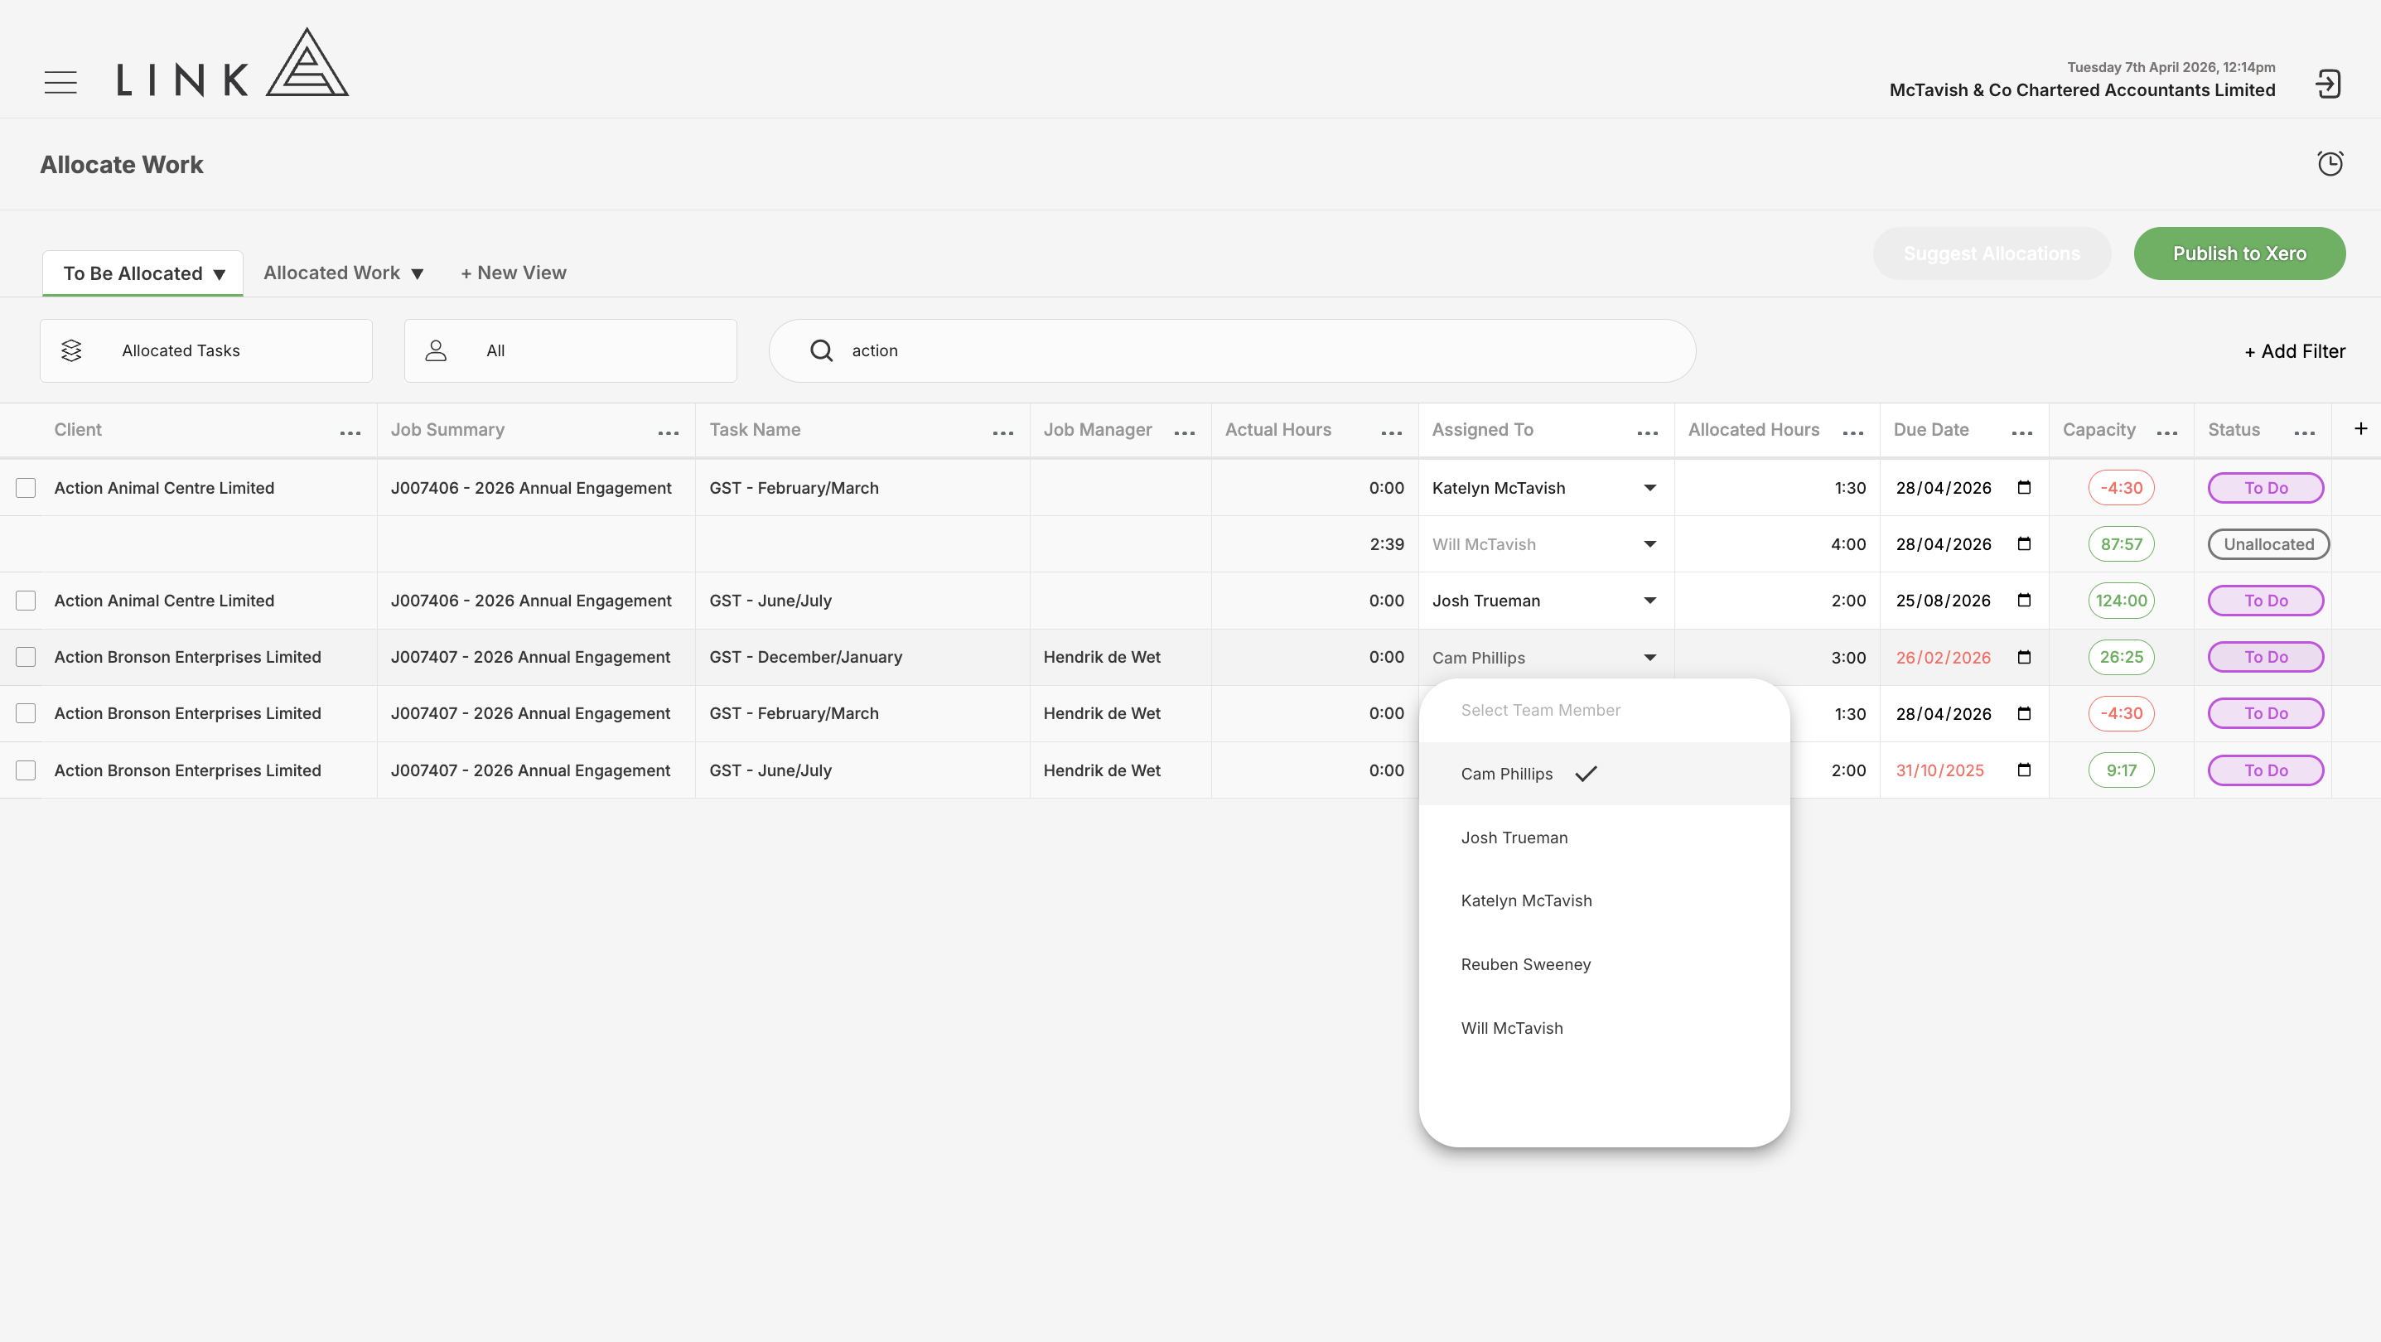Select Action Bronson GST June/July checkbox

pos(26,770)
